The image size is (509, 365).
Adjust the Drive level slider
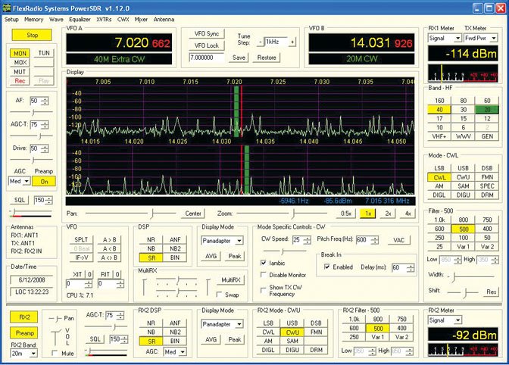pyautogui.click(x=32, y=160)
